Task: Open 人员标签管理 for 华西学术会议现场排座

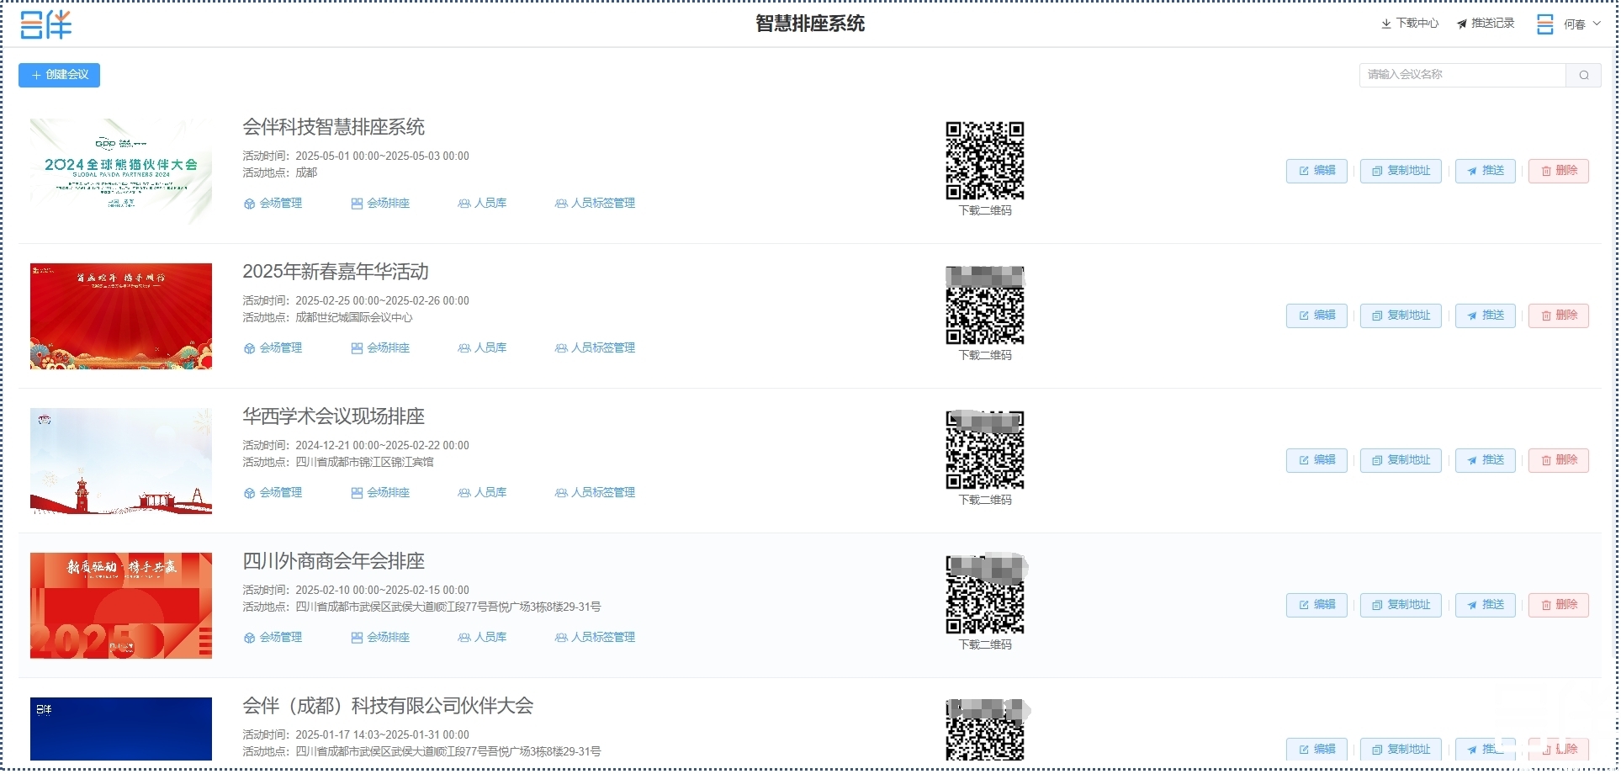Action: pos(595,492)
